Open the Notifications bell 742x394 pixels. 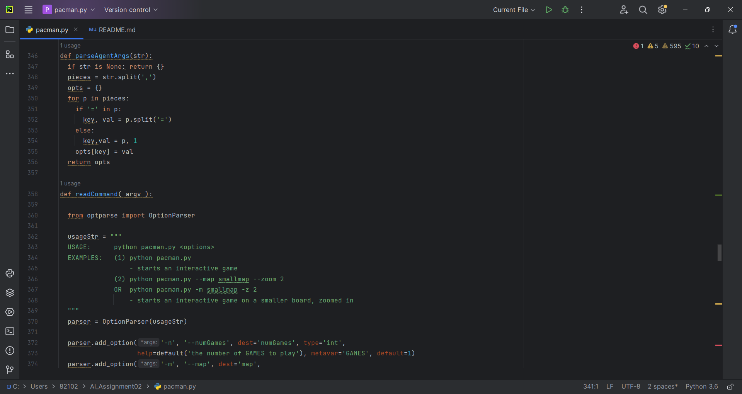(733, 29)
